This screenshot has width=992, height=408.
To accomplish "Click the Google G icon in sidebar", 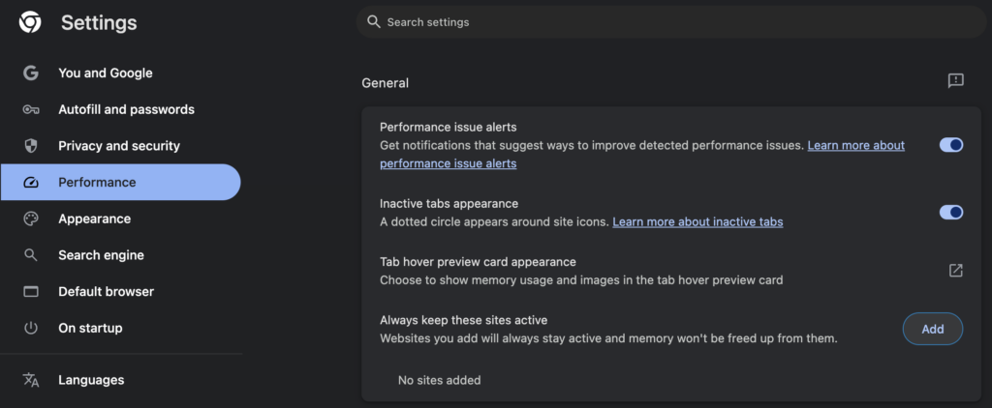I will 31,73.
